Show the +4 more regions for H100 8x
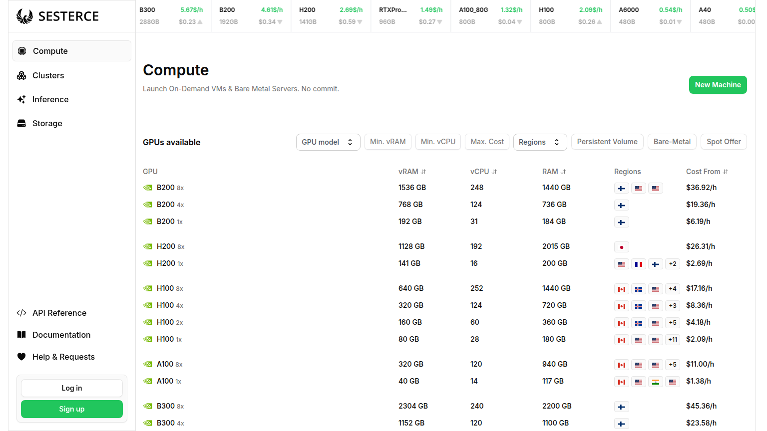This screenshot has height=431, width=767. (x=673, y=289)
